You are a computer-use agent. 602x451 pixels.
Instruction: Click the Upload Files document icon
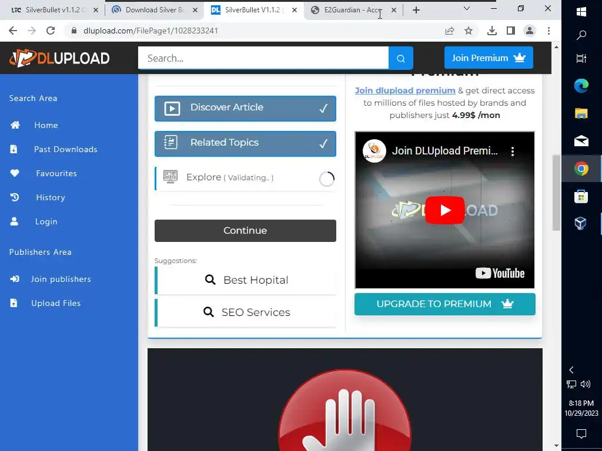click(14, 303)
